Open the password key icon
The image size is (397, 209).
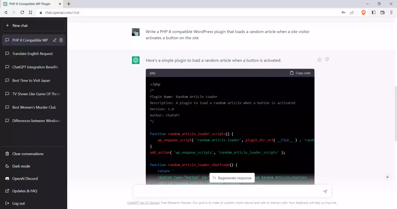tap(343, 12)
